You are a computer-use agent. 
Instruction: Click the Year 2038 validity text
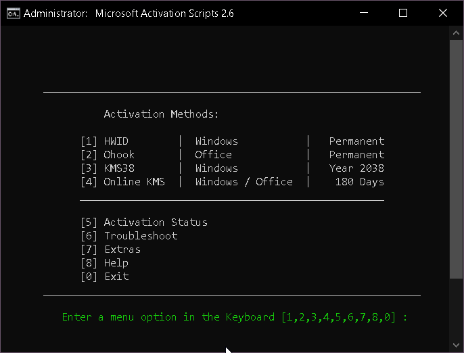pos(356,168)
